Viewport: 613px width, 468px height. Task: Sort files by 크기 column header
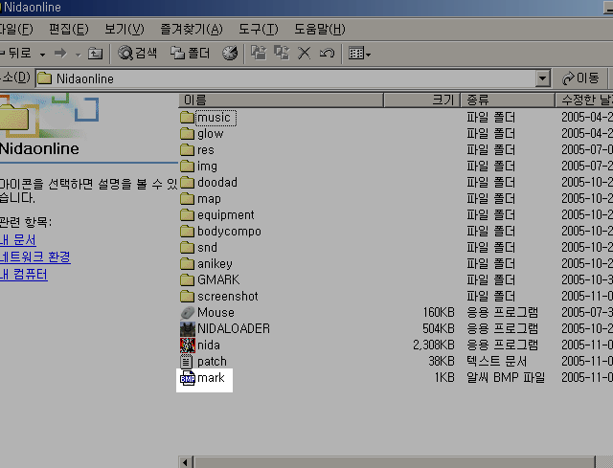point(421,100)
